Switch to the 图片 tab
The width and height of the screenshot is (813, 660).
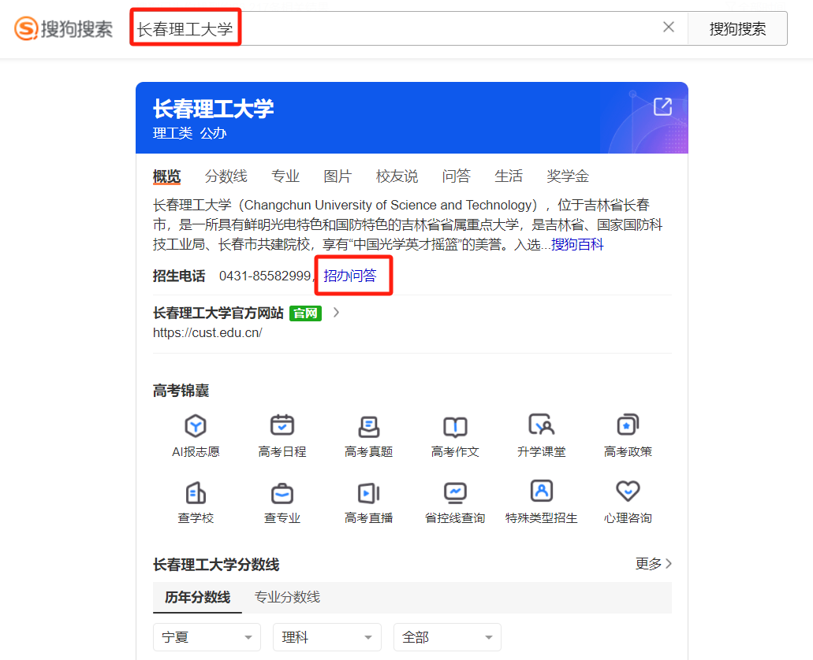click(338, 176)
